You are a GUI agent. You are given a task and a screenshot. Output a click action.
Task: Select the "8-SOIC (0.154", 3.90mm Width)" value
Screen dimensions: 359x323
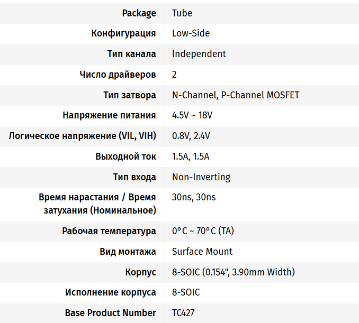coord(234,272)
